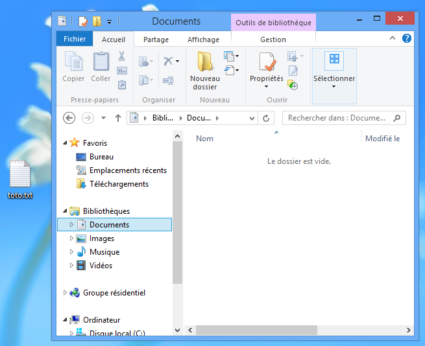The width and height of the screenshot is (425, 346).
Task: Click the Rename icon in Organiser
Action: coord(168,80)
